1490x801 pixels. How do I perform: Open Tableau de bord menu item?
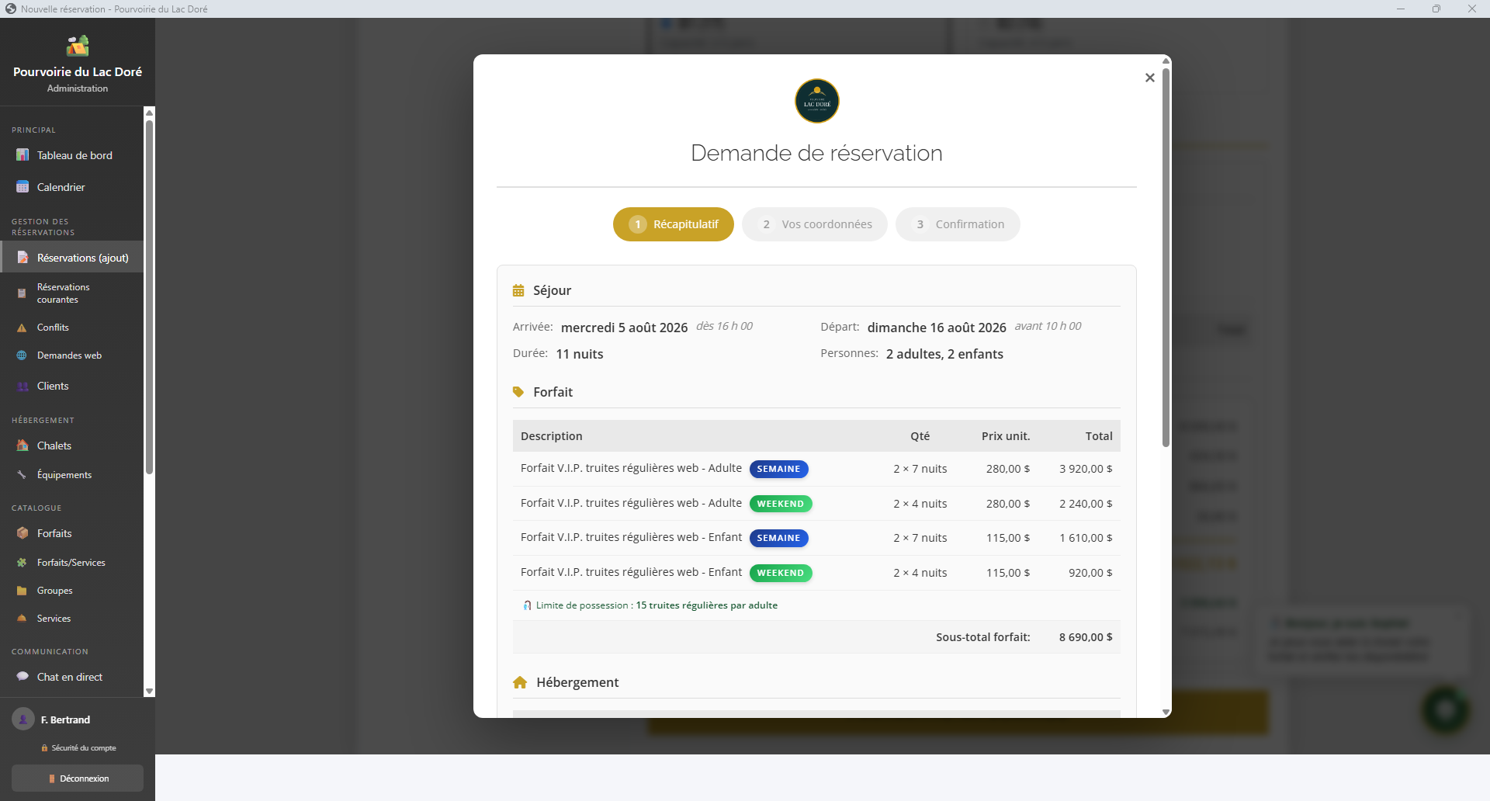[71, 155]
